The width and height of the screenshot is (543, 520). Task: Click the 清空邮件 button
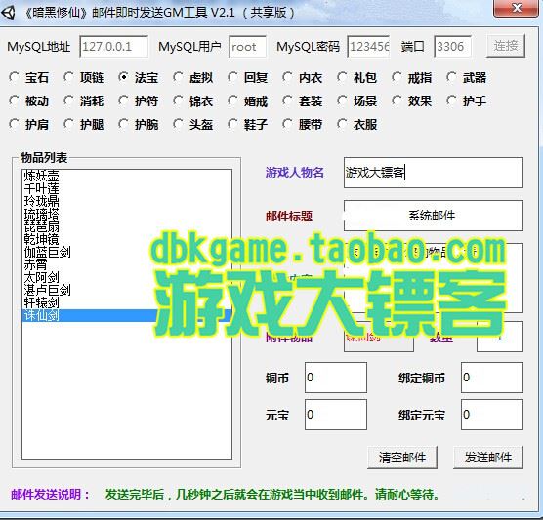(x=402, y=458)
